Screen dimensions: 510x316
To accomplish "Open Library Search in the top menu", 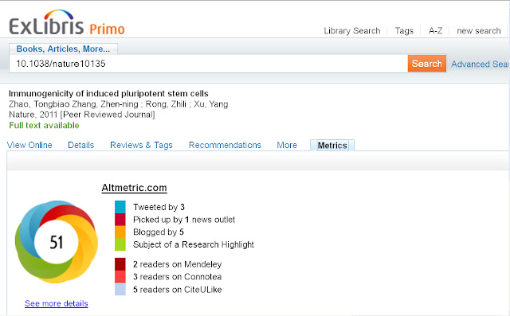I will [352, 31].
